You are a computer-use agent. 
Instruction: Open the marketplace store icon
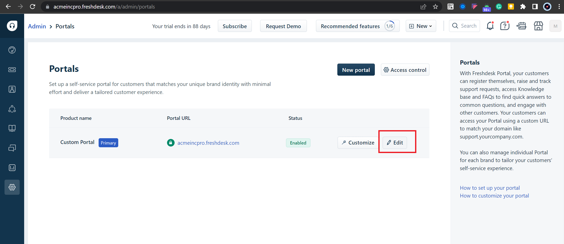coord(538,26)
